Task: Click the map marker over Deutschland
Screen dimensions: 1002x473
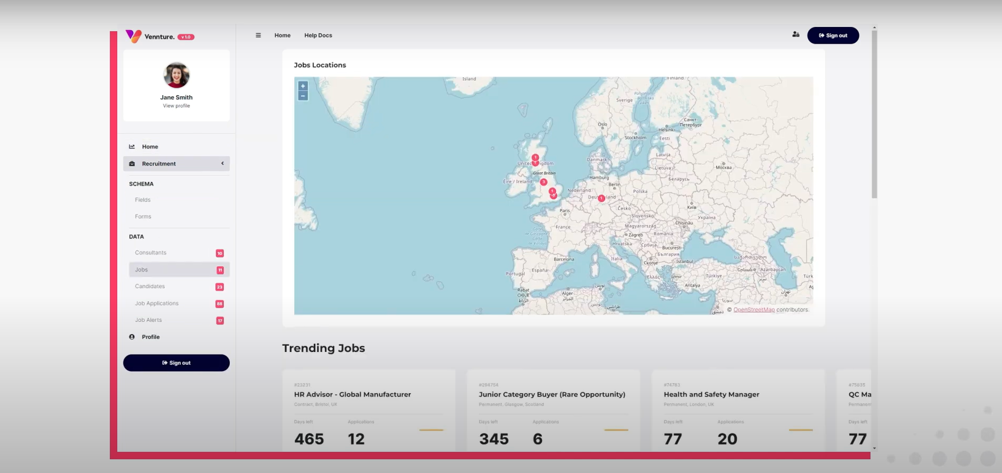Action: (601, 198)
